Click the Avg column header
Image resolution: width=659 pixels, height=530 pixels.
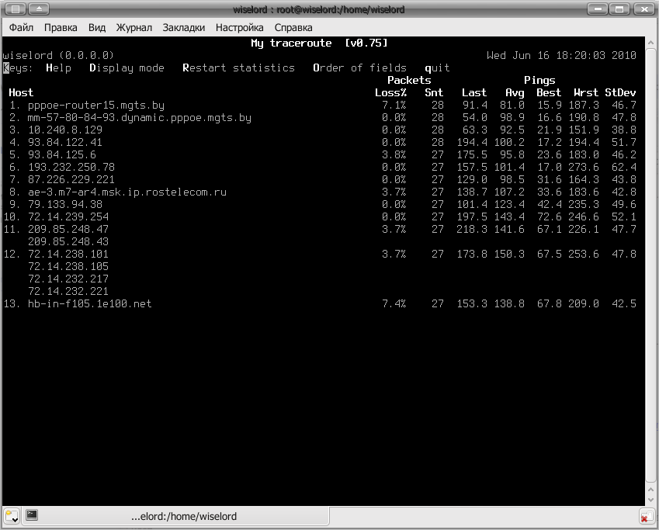coord(515,93)
